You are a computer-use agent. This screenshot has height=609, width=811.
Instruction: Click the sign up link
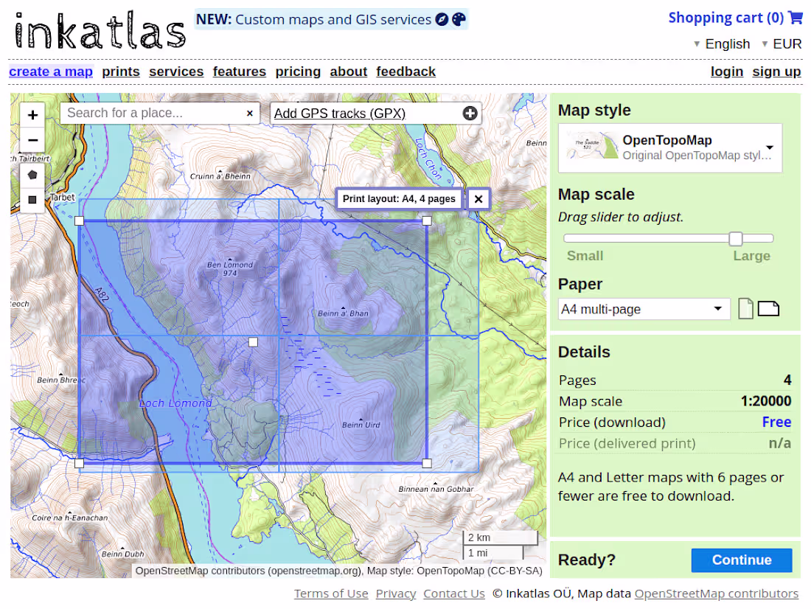pyautogui.click(x=776, y=72)
